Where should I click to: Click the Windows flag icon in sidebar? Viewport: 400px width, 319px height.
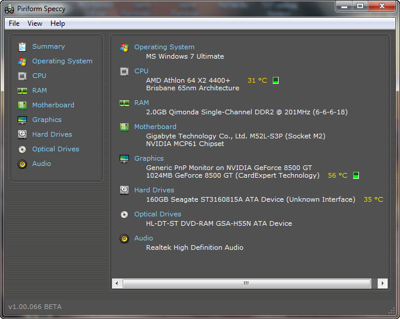(22, 62)
